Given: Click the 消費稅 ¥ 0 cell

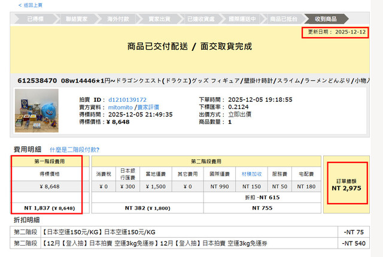Looking at the screenshot, I should coord(104,186).
